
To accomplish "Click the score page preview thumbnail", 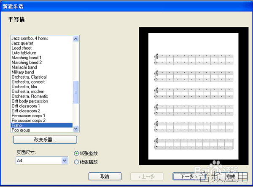I will 193,96.
